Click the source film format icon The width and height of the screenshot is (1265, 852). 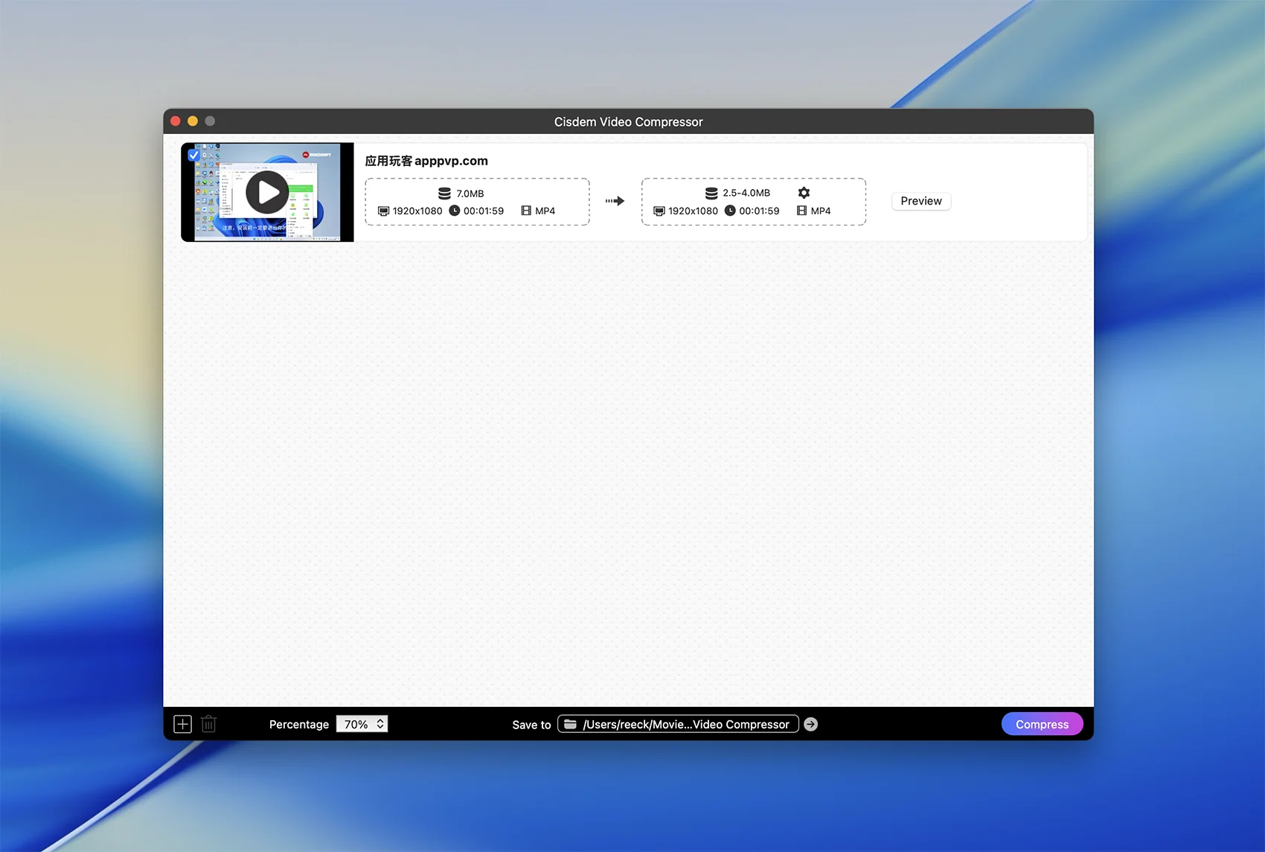click(x=526, y=211)
